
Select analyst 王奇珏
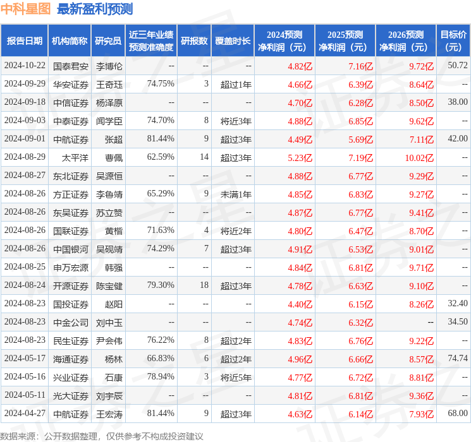(x=109, y=85)
